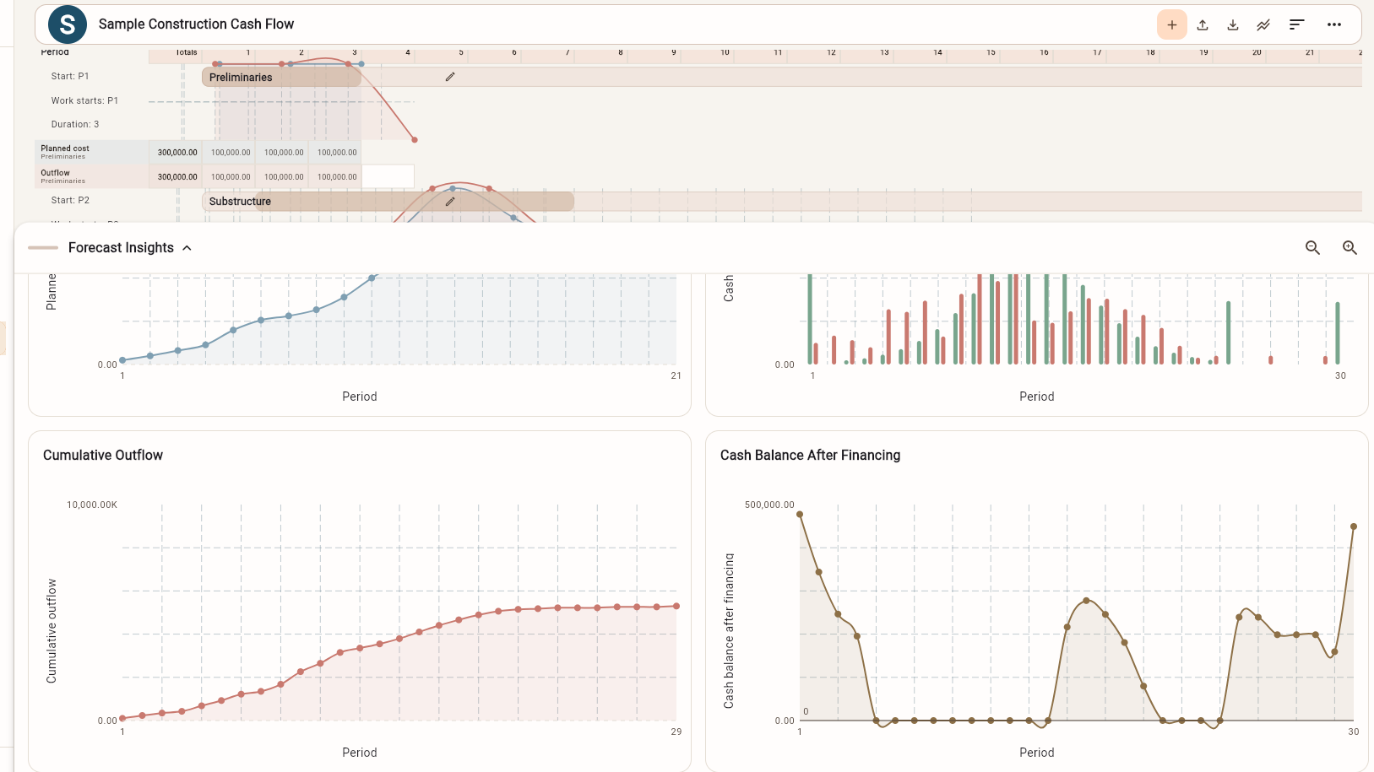The height and width of the screenshot is (772, 1374).
Task: Collapse the Forecast Insights panel chevron
Action: [x=187, y=248]
